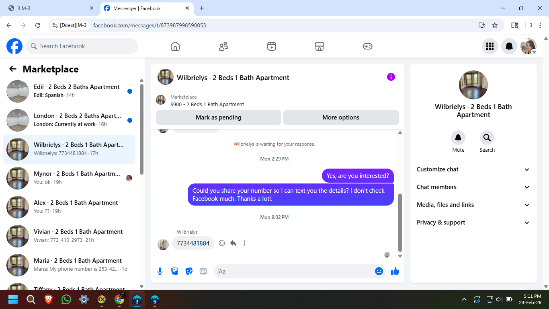Screen dimensions: 549x309
Task: Open the Windows Start menu
Action: (x=13, y=299)
